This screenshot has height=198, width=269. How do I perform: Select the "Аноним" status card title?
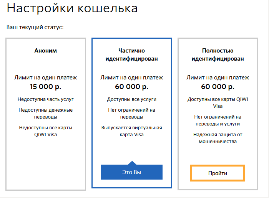(x=46, y=51)
